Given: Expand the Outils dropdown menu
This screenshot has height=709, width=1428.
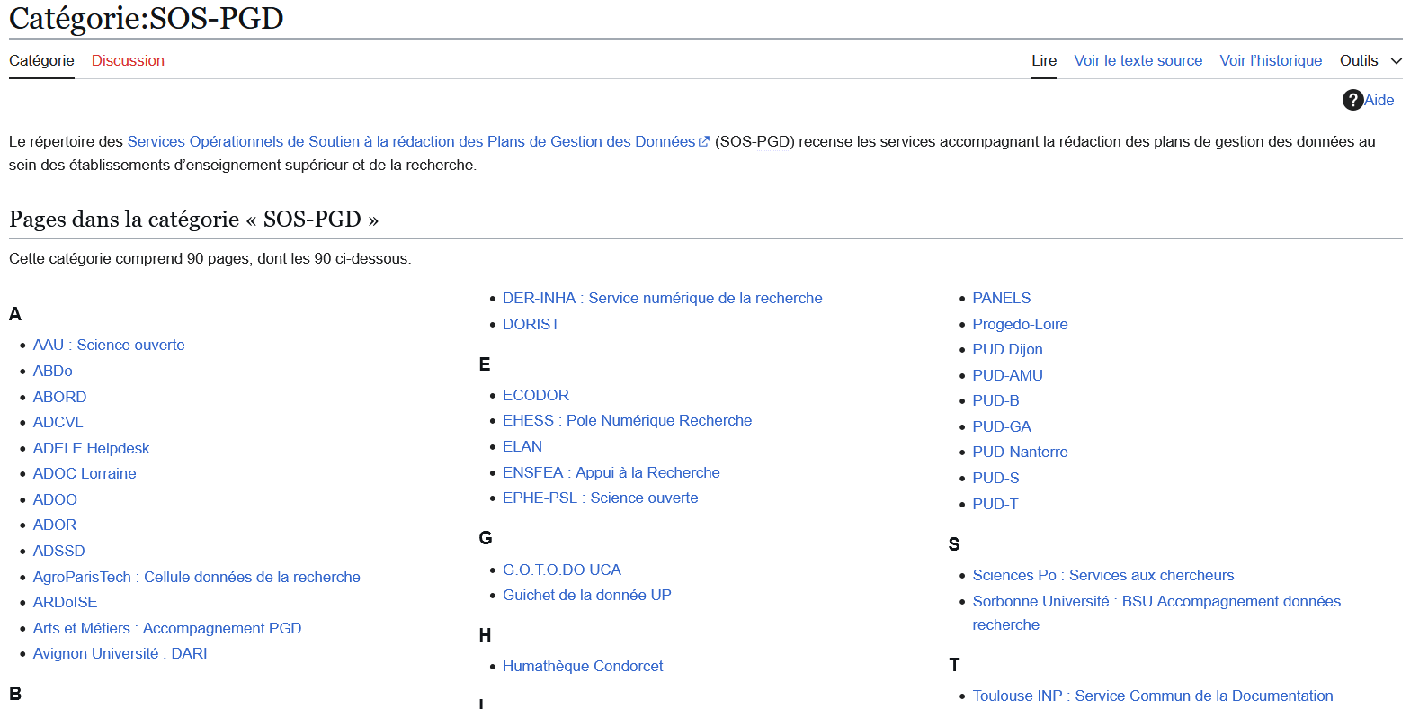Looking at the screenshot, I should (1370, 60).
